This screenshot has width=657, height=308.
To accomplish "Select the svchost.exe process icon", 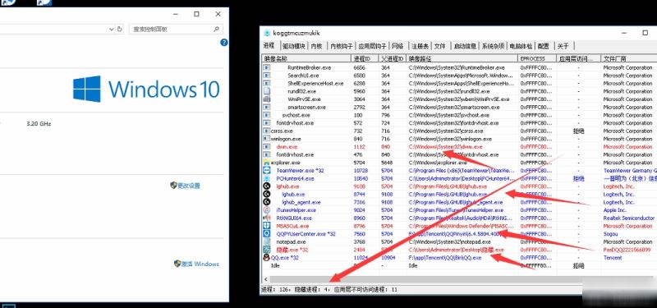I will tap(266, 115).
